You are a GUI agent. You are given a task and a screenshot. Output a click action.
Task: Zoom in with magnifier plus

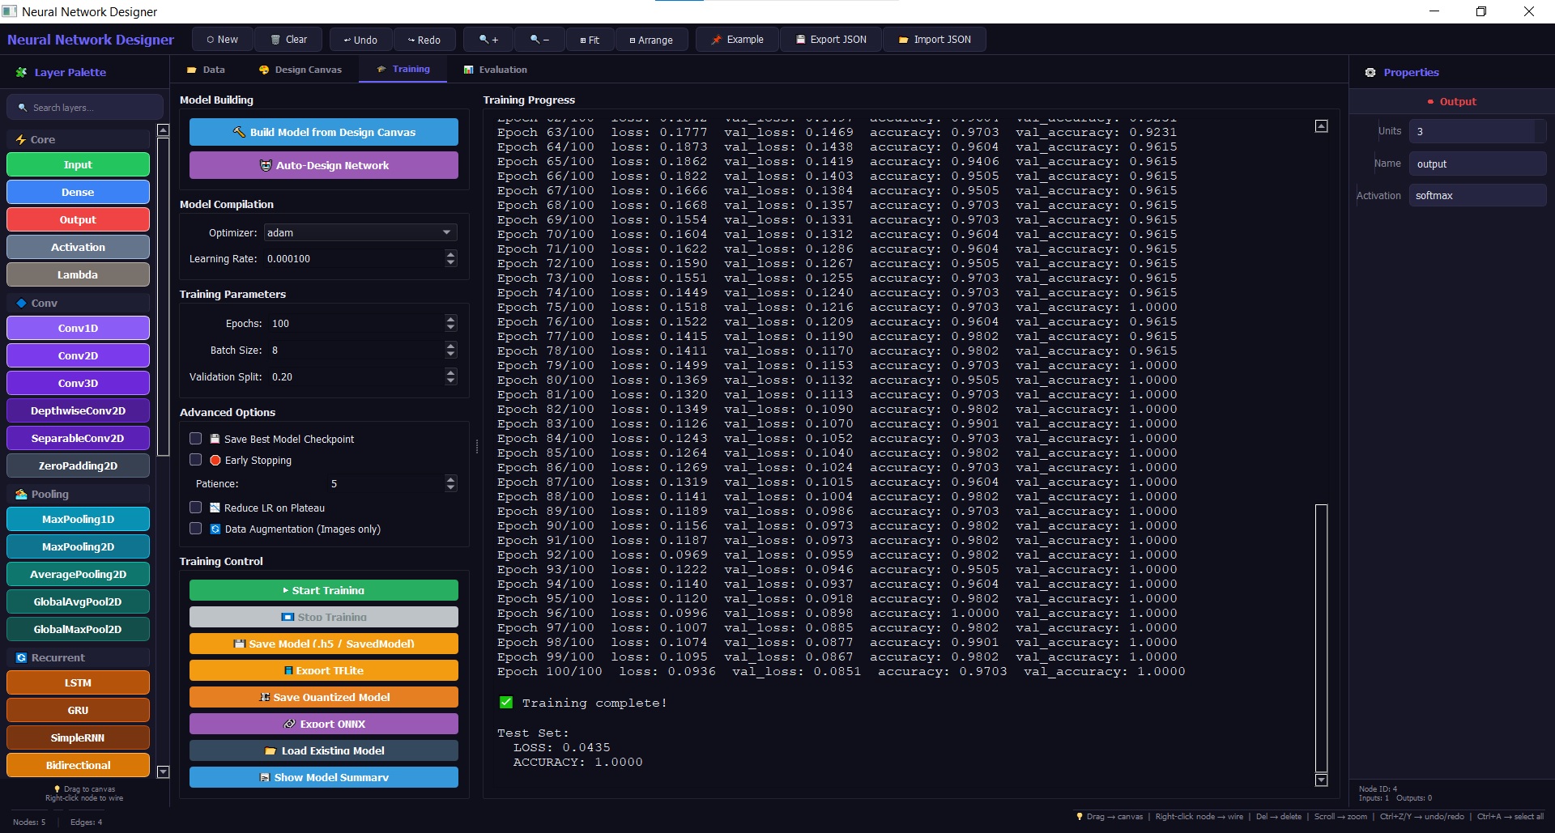(488, 40)
